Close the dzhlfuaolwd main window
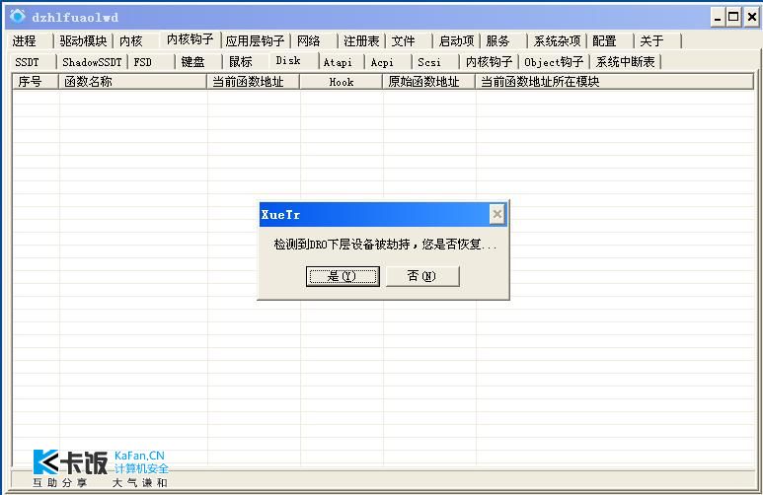Image resolution: width=763 pixels, height=495 pixels. tap(752, 18)
